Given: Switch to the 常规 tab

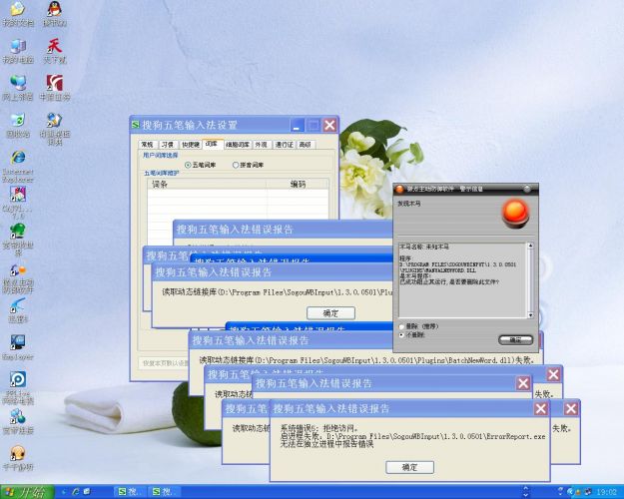Looking at the screenshot, I should tap(147, 145).
